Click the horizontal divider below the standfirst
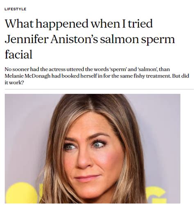The width and height of the screenshot is (194, 205). 99,89
